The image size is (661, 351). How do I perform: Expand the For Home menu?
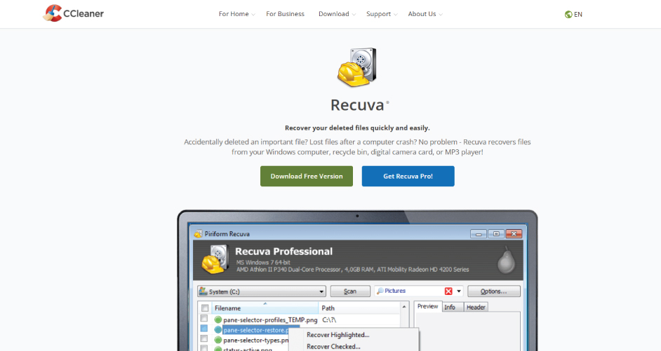click(236, 14)
